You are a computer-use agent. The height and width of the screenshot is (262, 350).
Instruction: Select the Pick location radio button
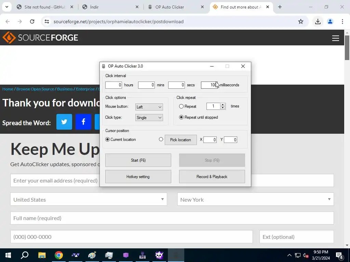(161, 139)
